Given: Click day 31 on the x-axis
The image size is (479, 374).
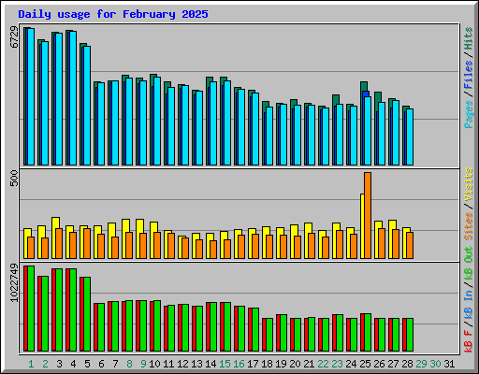Looking at the screenshot, I should click(449, 364).
